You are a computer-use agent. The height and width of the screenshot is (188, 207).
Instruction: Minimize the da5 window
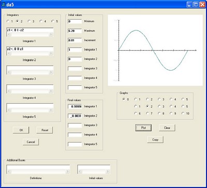[x=190, y=5]
